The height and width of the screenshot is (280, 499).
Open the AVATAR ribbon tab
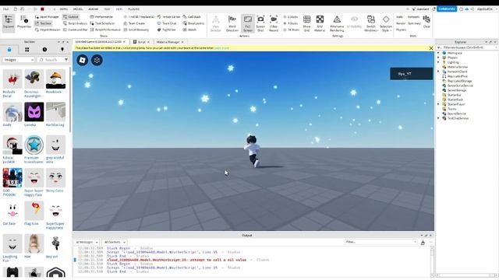[94, 9]
